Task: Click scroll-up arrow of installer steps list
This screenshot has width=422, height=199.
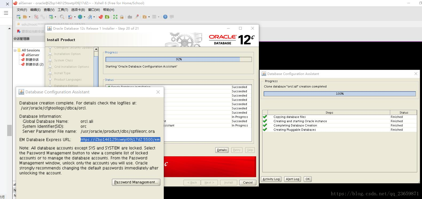Action: 96,49
